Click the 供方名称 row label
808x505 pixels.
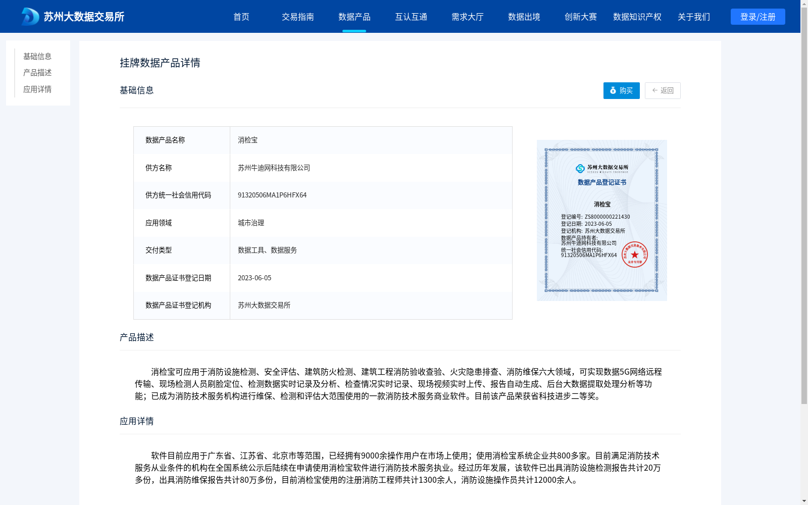[159, 168]
